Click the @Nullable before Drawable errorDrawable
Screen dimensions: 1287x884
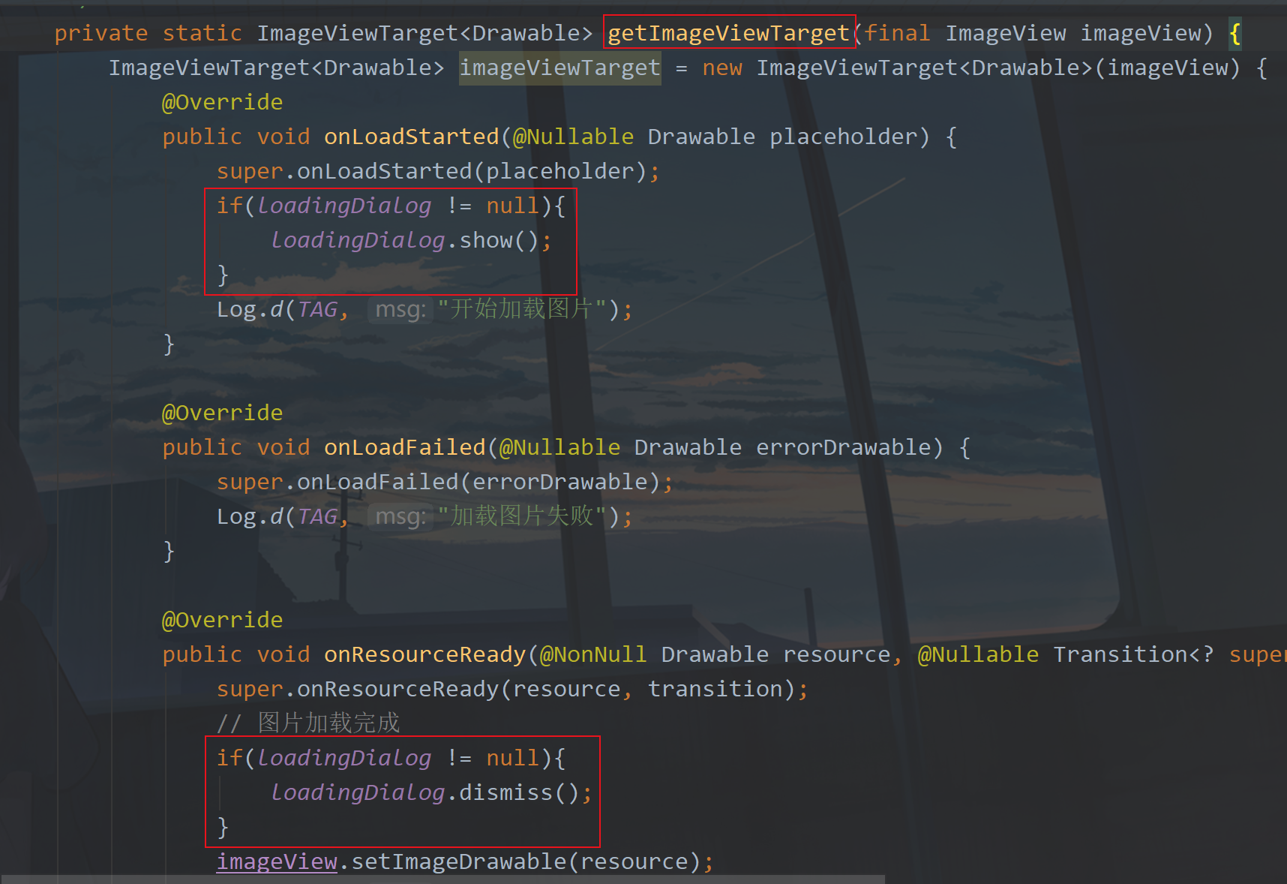(559, 447)
